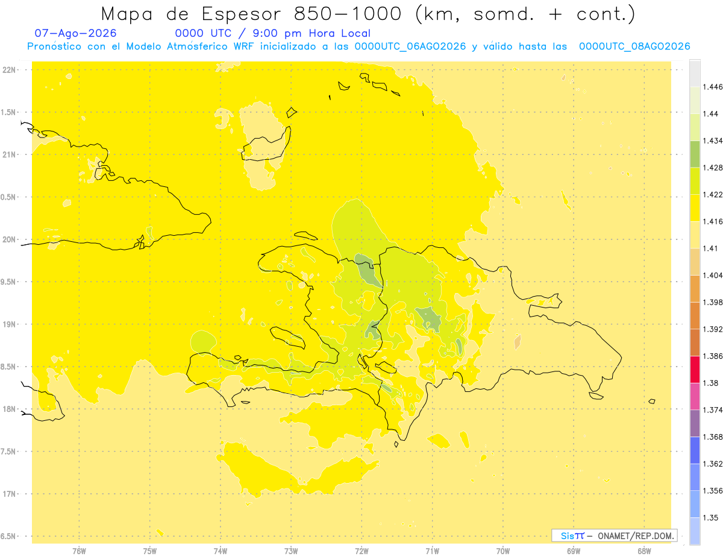This screenshot has height=559, width=723.
Task: Click the legend value '1.35'
Action: 710,517
